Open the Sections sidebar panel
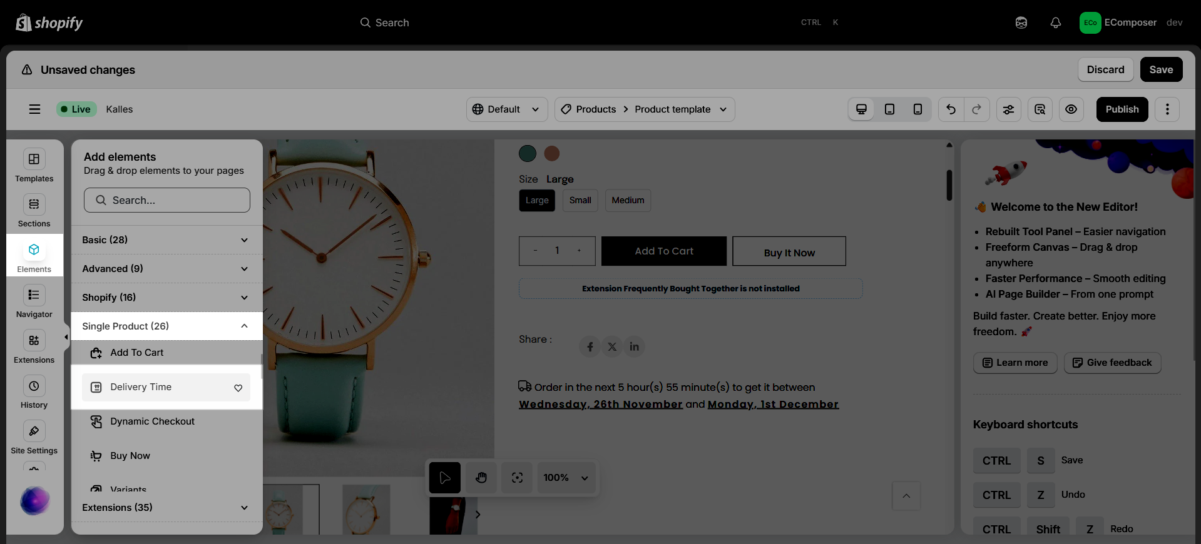 pyautogui.click(x=34, y=211)
